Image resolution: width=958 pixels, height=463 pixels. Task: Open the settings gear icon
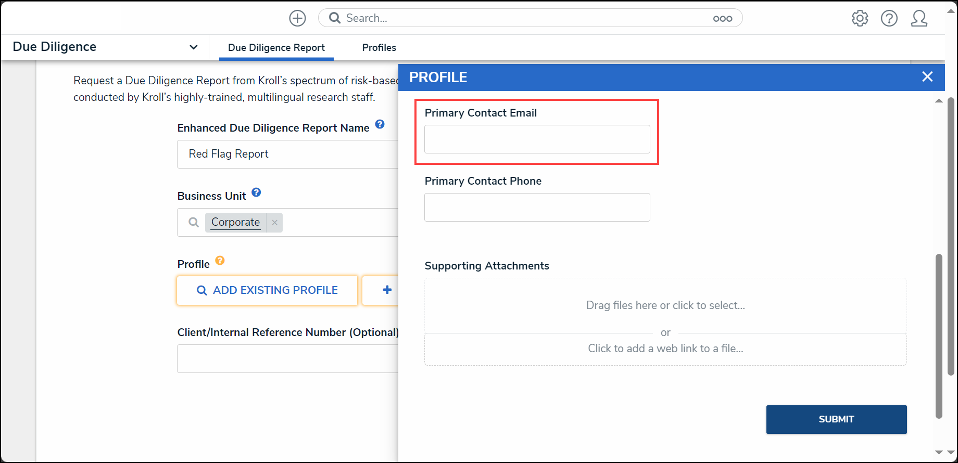tap(860, 18)
